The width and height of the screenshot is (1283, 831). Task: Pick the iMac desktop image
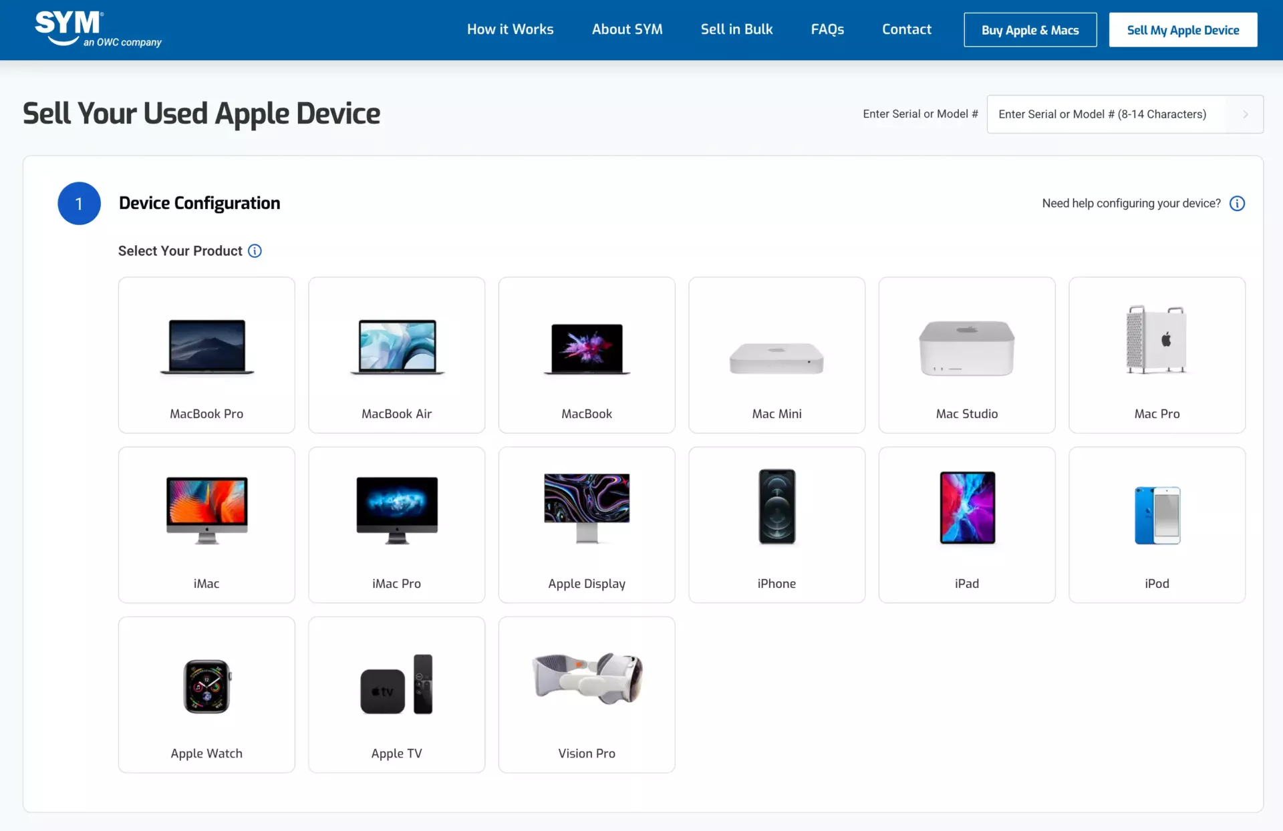pos(206,510)
